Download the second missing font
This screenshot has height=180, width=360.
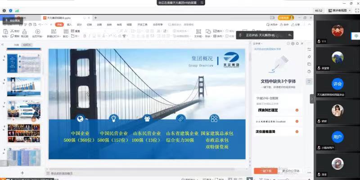coord(297,121)
